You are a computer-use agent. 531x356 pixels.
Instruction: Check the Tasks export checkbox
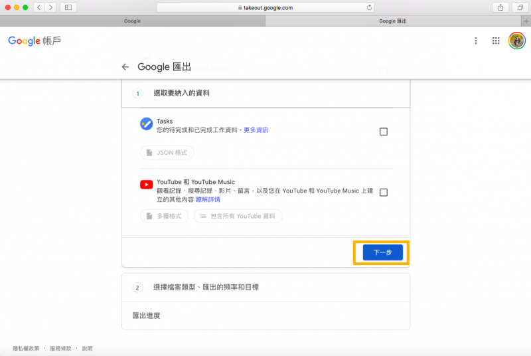pyautogui.click(x=384, y=132)
